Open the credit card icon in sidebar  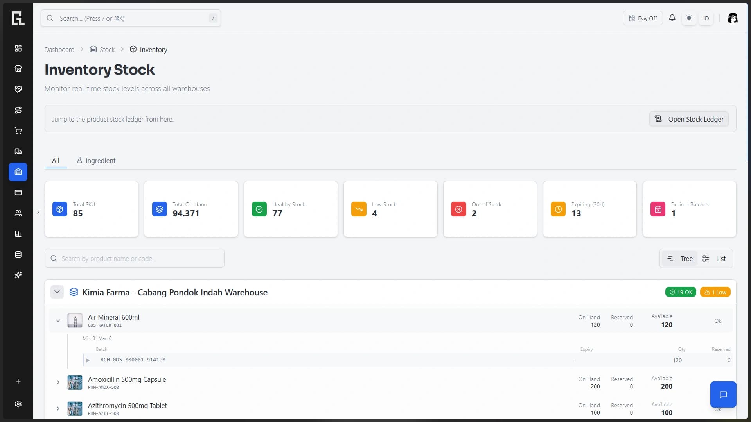tap(18, 193)
